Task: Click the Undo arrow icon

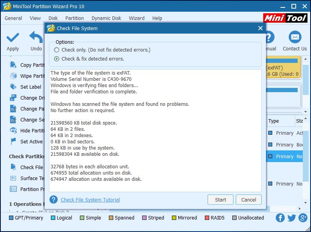Action: (36, 37)
